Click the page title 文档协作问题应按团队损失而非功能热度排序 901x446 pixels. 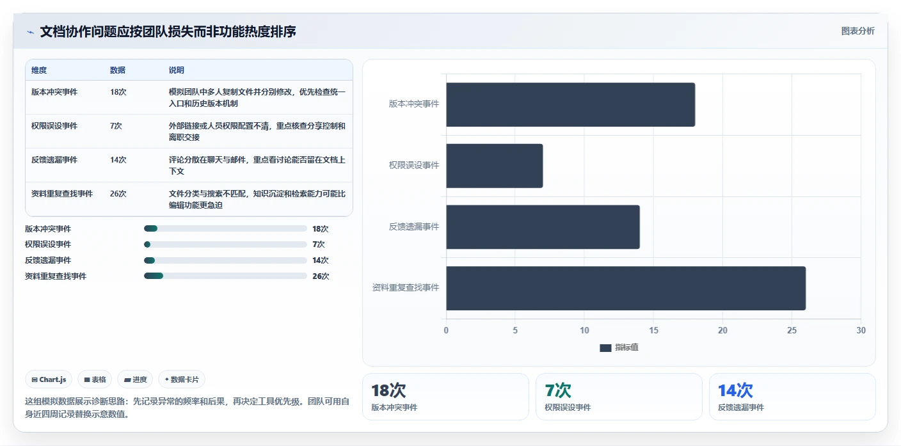(168, 31)
